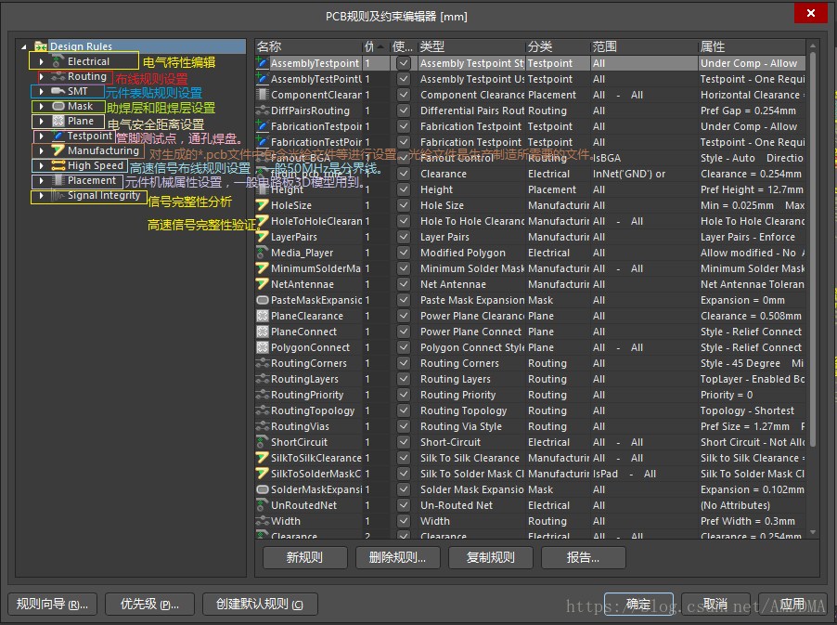Click the ShortCircuit rule icon
837x625 pixels.
click(262, 442)
